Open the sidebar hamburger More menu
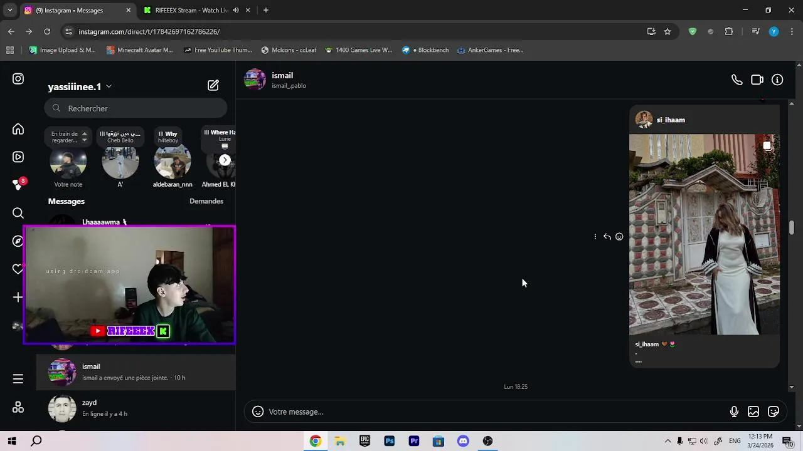803x451 pixels. (18, 379)
